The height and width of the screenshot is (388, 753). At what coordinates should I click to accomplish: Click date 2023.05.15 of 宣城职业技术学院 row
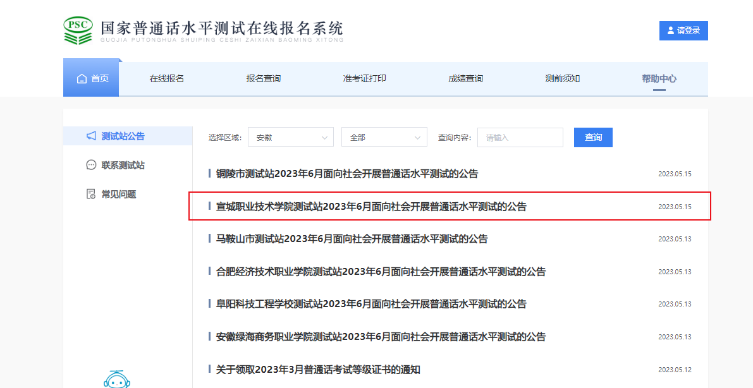(x=675, y=207)
